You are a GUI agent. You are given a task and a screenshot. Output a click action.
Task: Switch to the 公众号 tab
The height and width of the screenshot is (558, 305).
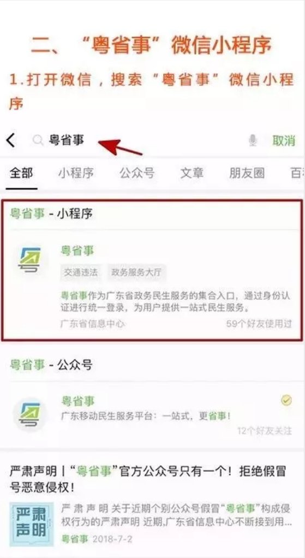point(137,173)
